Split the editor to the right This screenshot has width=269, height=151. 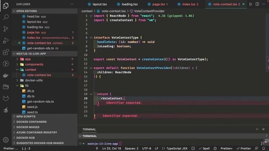pyautogui.click(x=257, y=4)
